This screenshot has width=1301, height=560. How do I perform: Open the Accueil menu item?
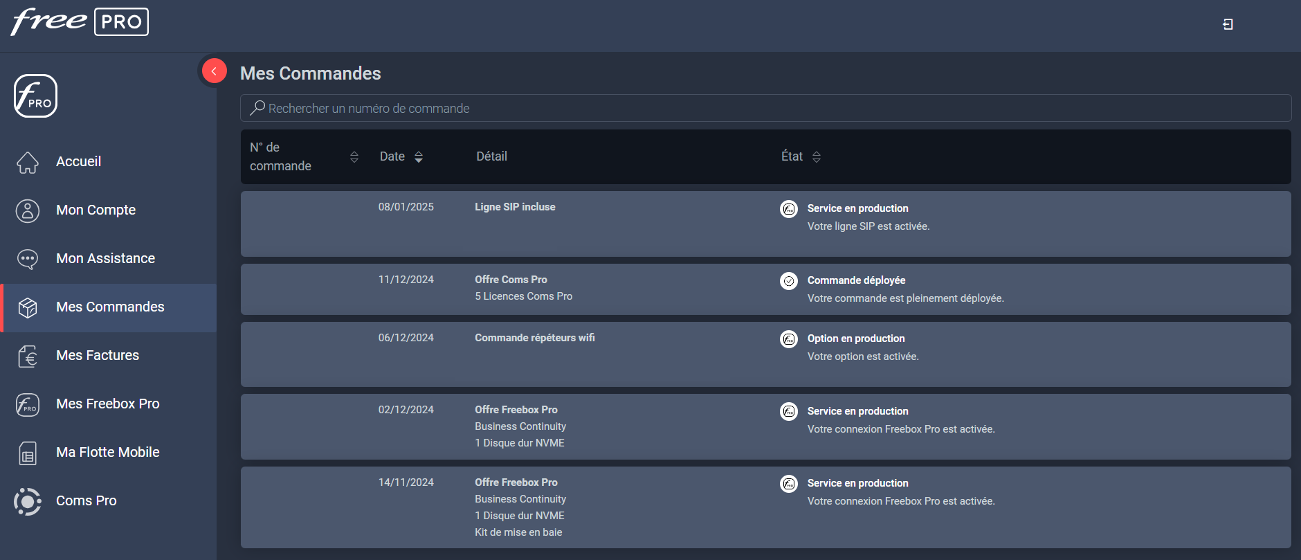click(109, 162)
